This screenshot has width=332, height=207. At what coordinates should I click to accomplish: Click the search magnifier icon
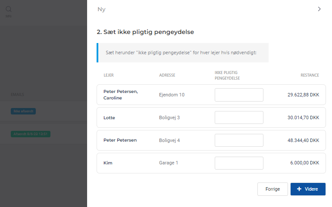click(9, 9)
